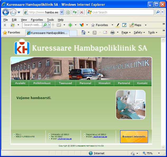Click the toolbar Search web field

(33, 25)
